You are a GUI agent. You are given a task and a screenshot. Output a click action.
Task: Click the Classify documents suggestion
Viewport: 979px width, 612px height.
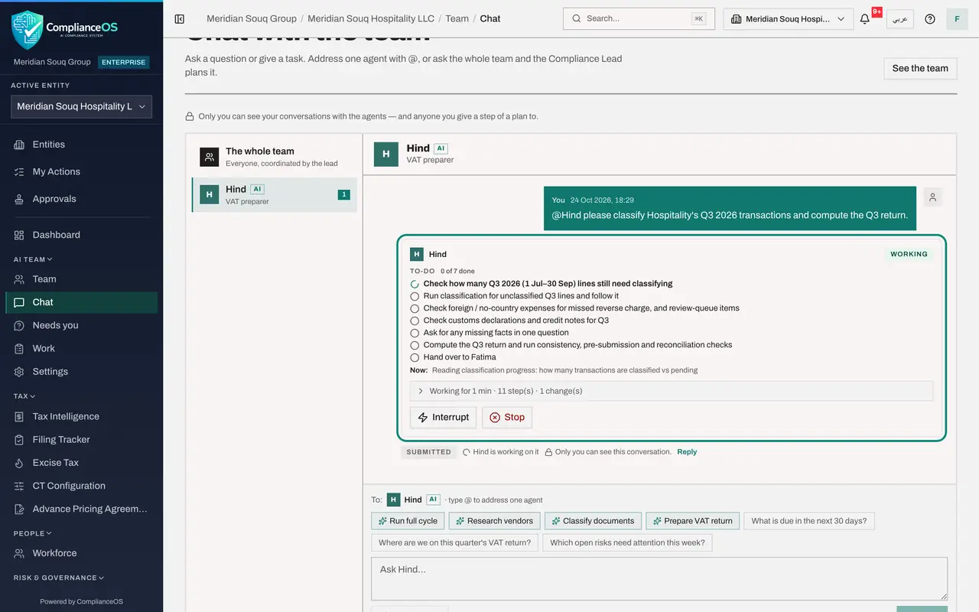pyautogui.click(x=593, y=521)
